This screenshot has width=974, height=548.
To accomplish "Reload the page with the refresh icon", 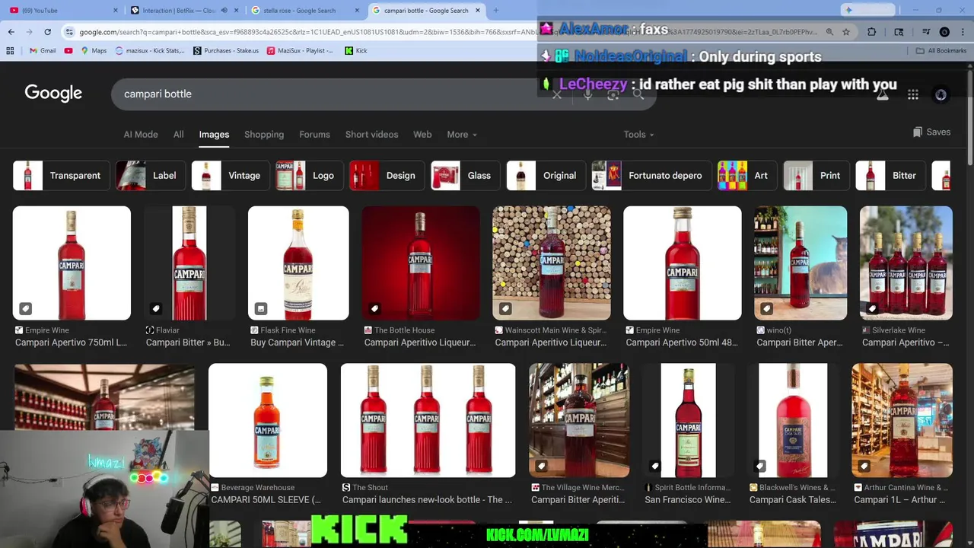I will click(x=47, y=32).
